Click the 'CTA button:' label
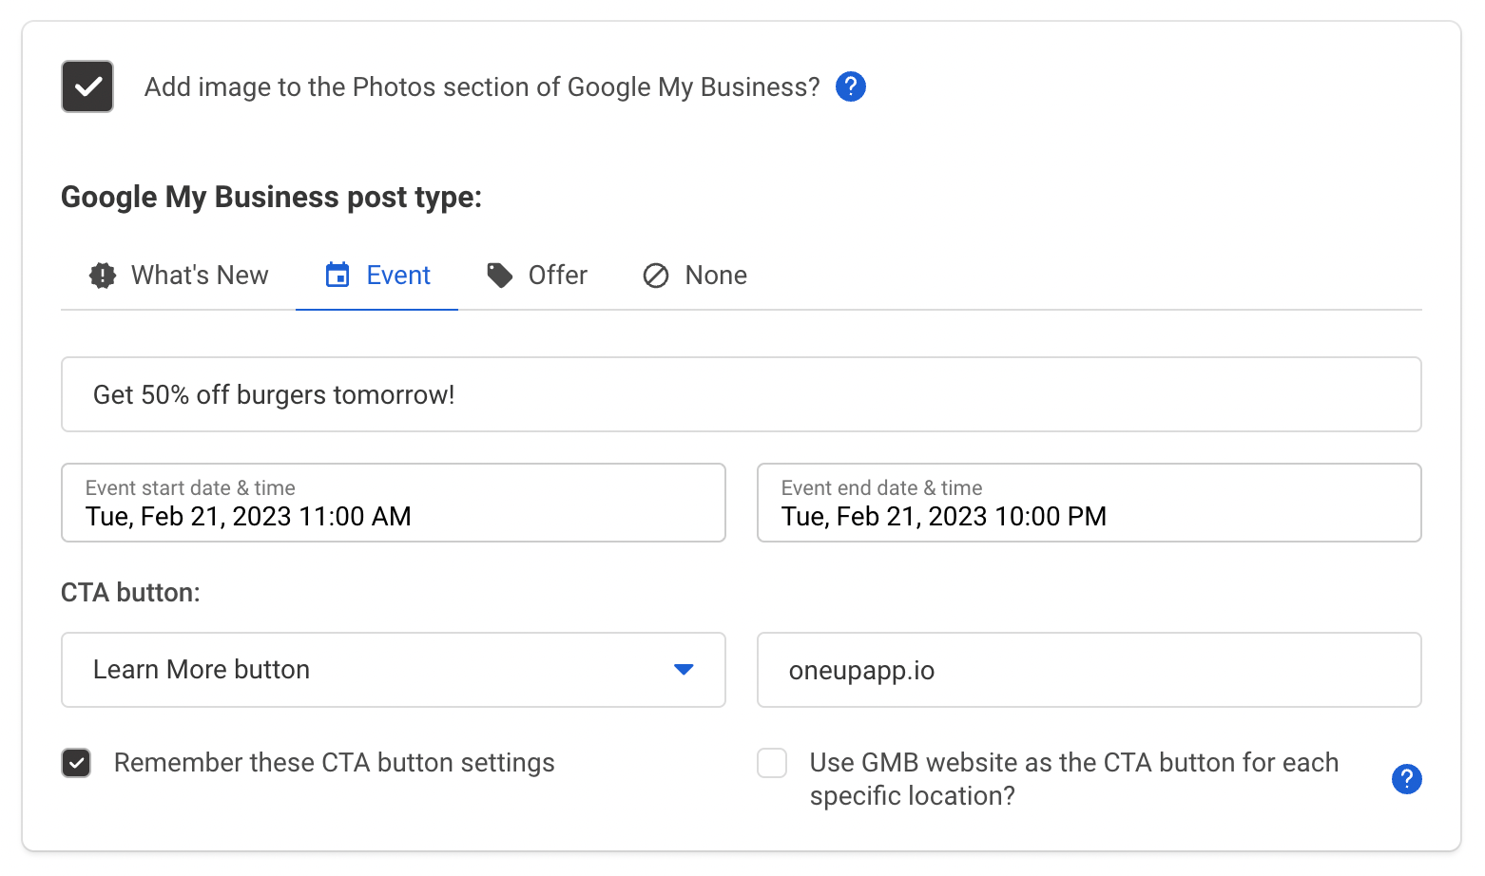 point(131,593)
